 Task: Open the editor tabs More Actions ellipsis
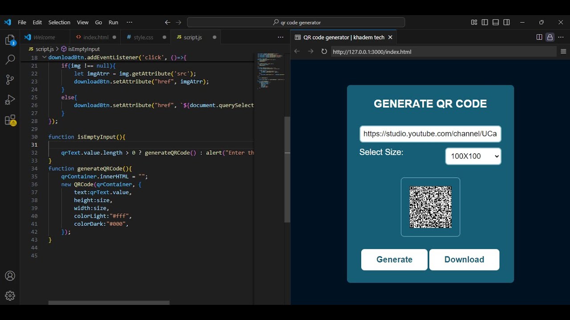[x=281, y=37]
